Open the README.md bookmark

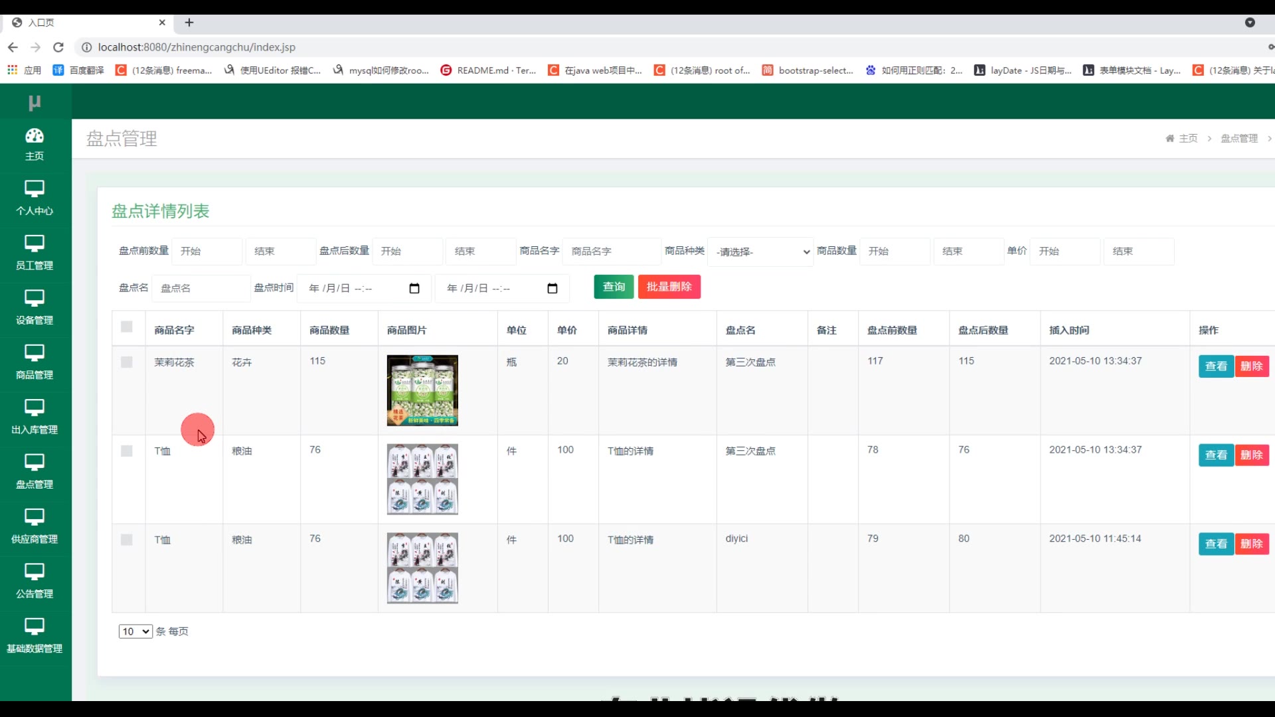(488, 70)
